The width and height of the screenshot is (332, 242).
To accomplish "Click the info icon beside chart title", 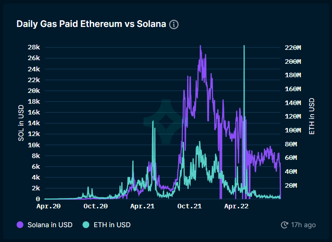I will (174, 24).
